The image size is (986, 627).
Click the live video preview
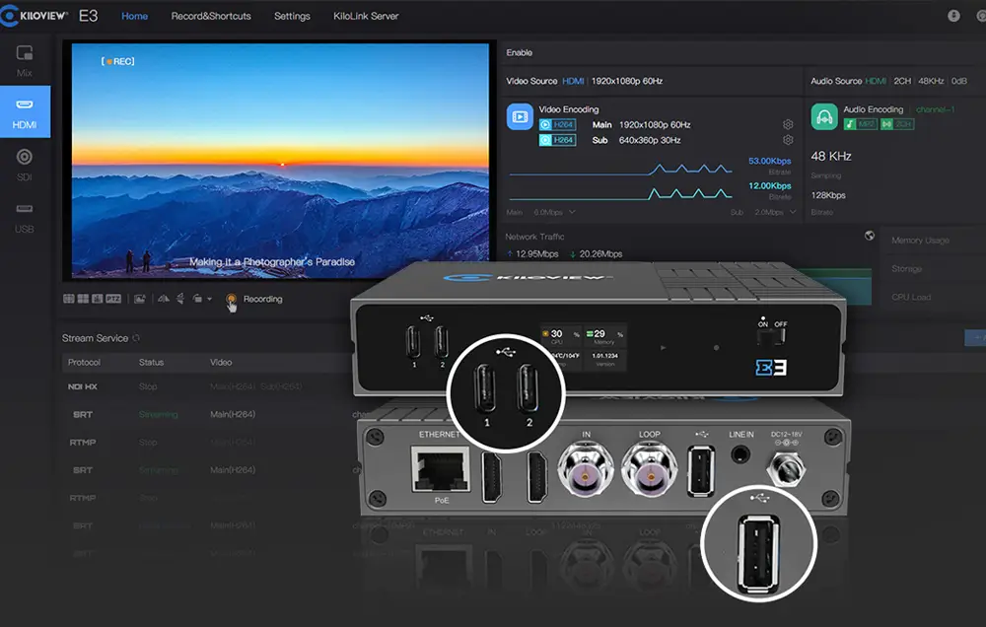(x=280, y=161)
